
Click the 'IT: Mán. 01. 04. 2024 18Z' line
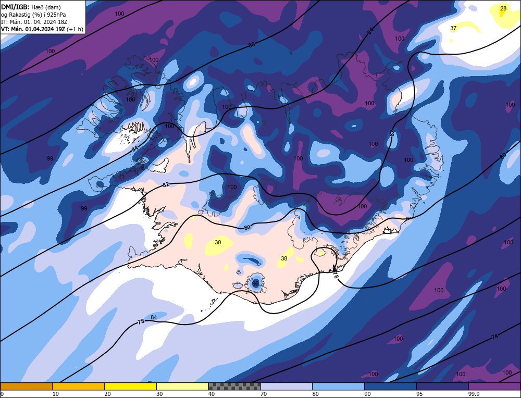[34, 22]
